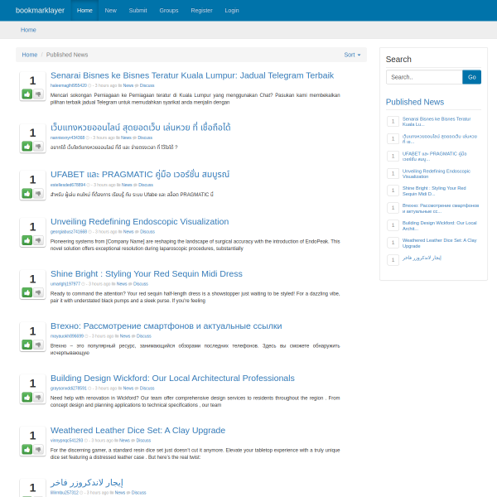Screen dimensions: 497x497
Task: Click Discuss under Втехно post
Action: [143, 336]
